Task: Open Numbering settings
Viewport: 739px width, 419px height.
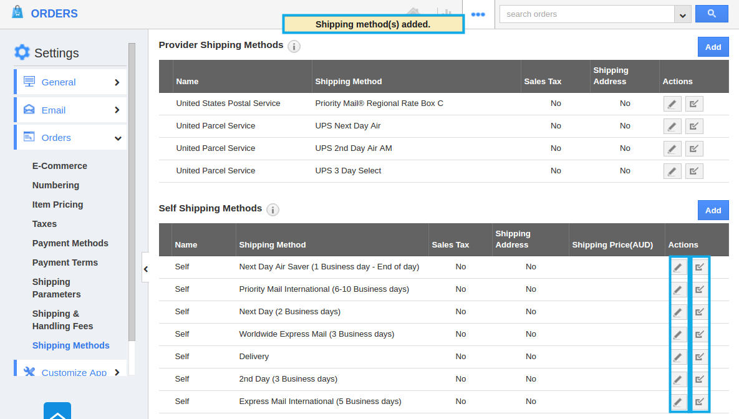Action: click(x=56, y=185)
